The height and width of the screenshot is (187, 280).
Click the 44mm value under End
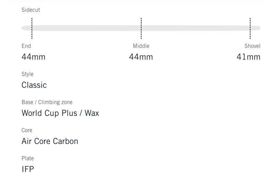point(33,57)
